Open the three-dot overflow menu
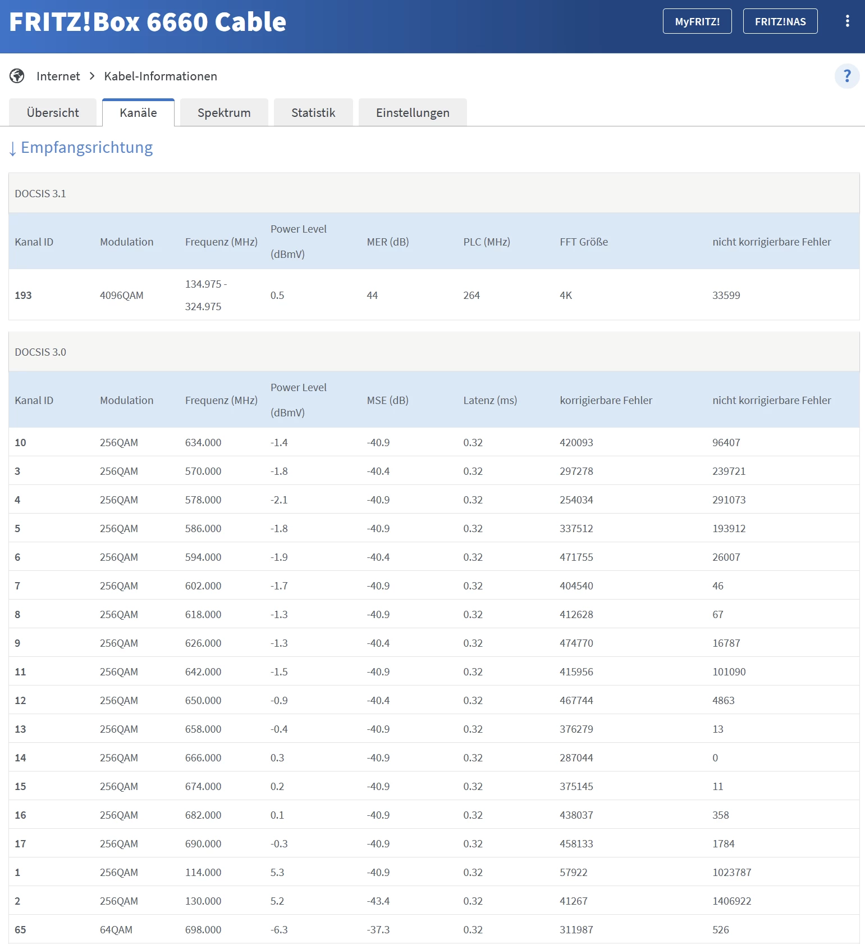 click(x=847, y=21)
